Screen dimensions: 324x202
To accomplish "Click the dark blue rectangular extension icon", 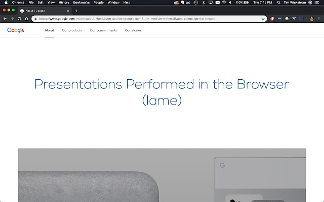I will click(x=279, y=19).
